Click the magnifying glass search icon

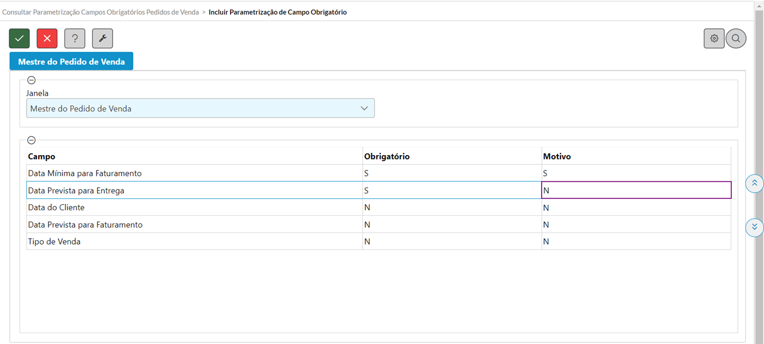[736, 38]
